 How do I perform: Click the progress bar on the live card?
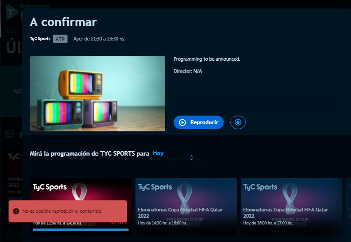(x=81, y=230)
